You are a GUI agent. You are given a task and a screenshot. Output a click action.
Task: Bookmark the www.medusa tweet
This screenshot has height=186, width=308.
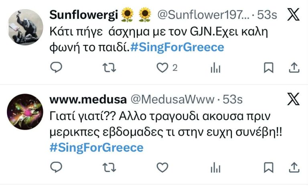tap(268, 166)
